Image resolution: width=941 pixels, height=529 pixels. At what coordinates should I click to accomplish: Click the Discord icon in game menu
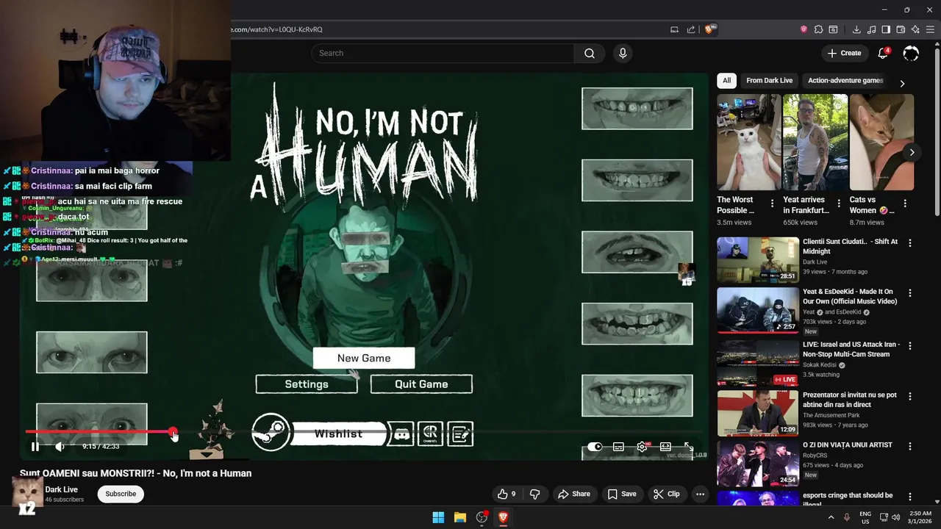pyautogui.click(x=401, y=434)
